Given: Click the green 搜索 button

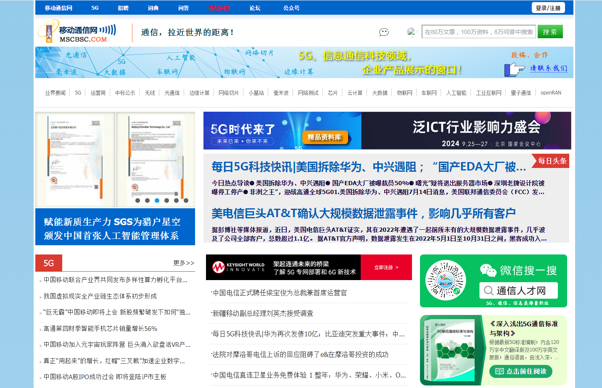Looking at the screenshot, I should [550, 32].
